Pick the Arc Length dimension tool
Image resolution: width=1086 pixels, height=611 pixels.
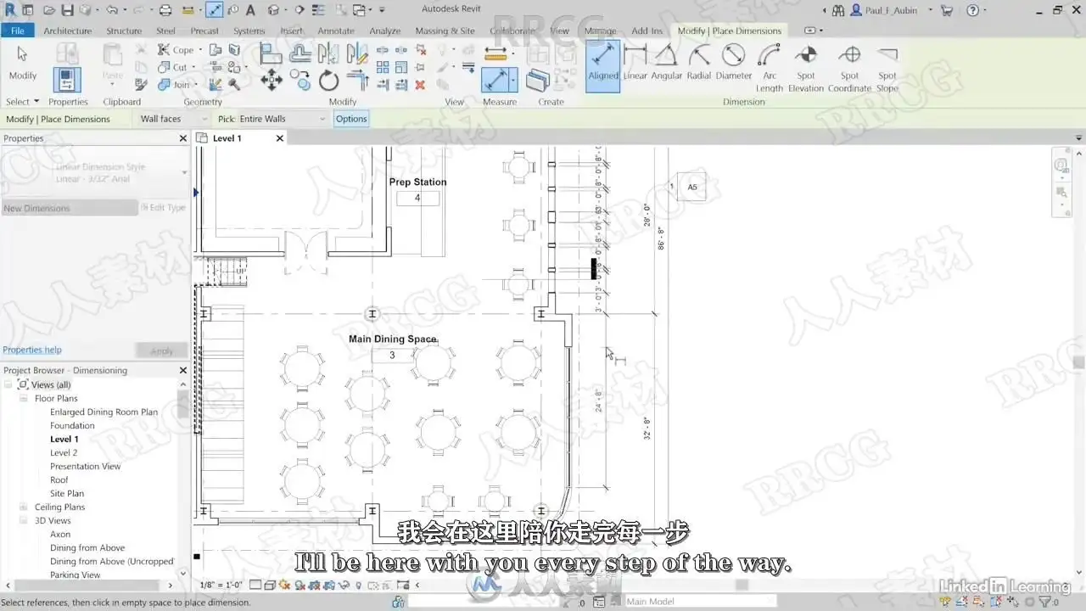tap(770, 69)
